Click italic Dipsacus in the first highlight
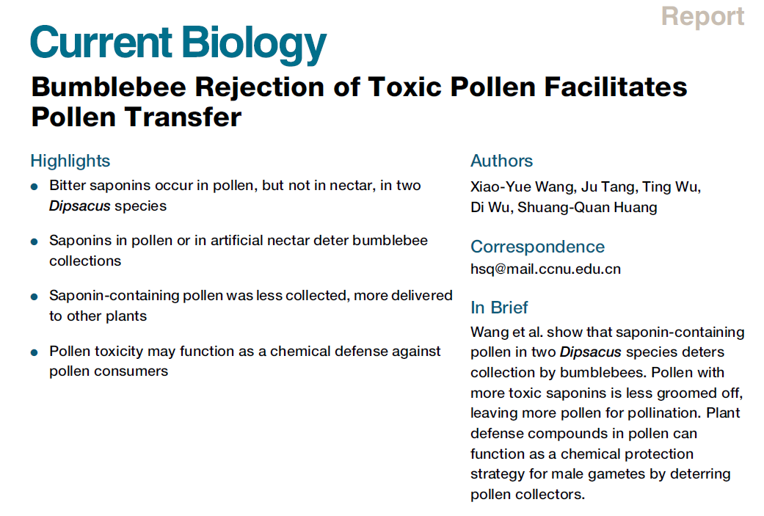 click(x=78, y=206)
